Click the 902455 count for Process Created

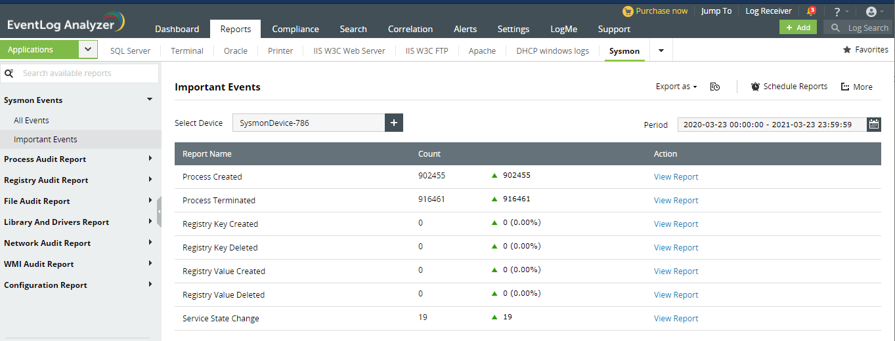[431, 175]
